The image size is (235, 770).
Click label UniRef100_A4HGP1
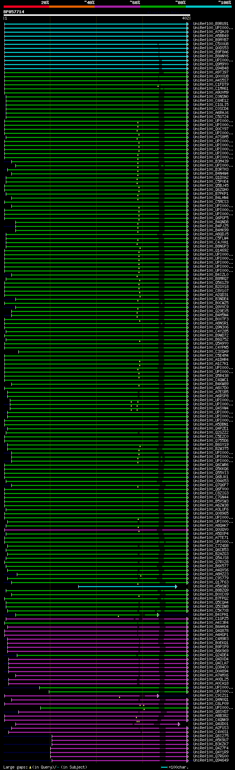(211, 635)
